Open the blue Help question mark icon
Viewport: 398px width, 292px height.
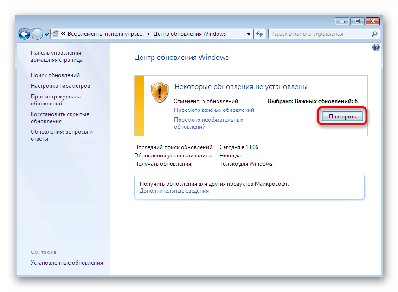[376, 47]
